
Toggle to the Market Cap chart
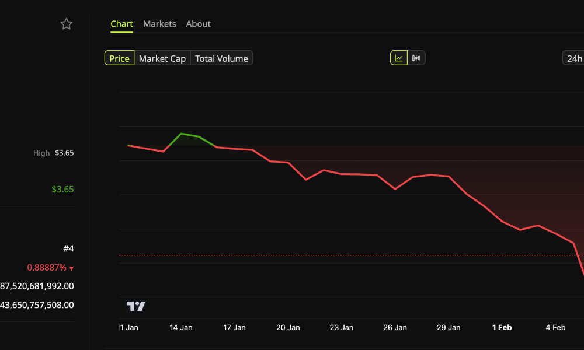coord(162,58)
